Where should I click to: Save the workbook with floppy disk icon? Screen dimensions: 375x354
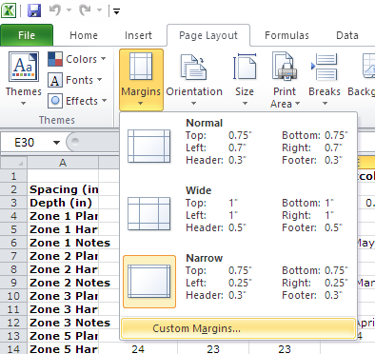(x=34, y=10)
